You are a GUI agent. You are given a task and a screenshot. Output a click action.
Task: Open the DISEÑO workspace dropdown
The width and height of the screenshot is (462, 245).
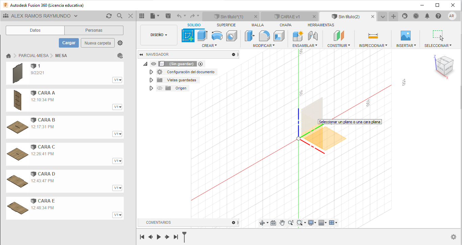pos(159,35)
